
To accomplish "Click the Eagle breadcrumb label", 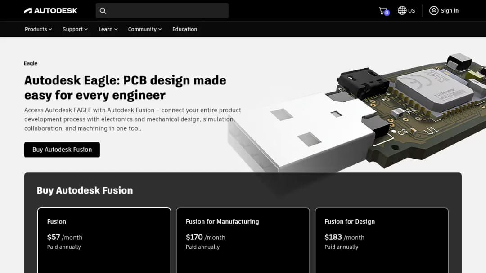I will tap(31, 63).
